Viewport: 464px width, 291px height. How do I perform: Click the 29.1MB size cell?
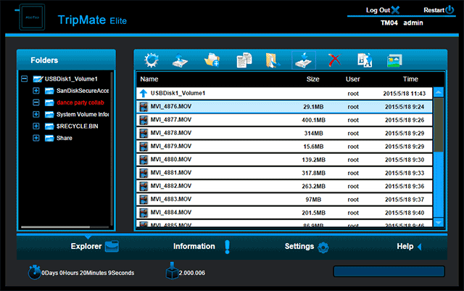point(313,107)
